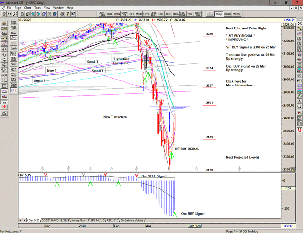The image size is (303, 233).
Task: Open the Window menu
Action: point(58,8)
